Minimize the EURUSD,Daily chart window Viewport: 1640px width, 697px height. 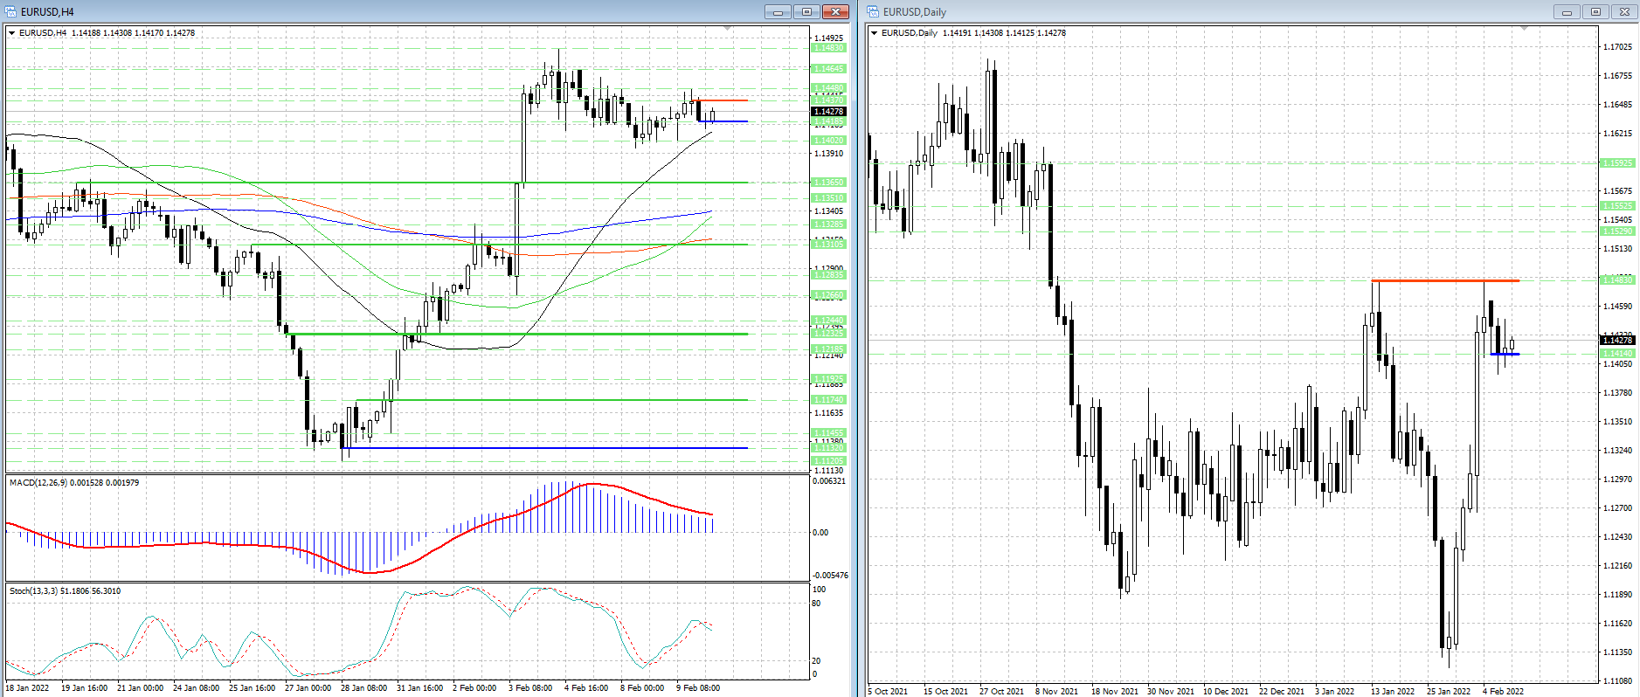click(x=1567, y=11)
